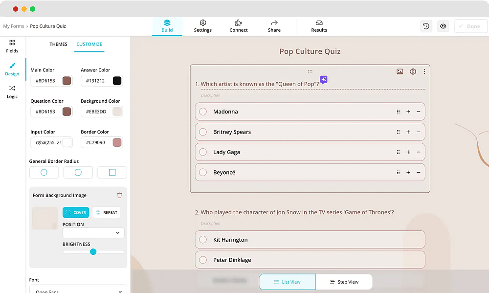This screenshot has height=293, width=489.
Task: Set background image to Repeat
Action: [x=106, y=212]
